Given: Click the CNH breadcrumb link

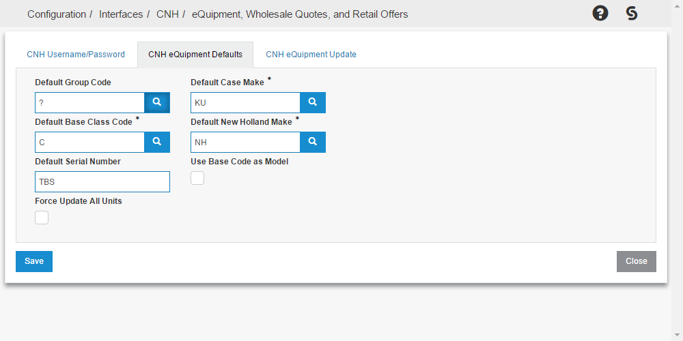Looking at the screenshot, I should point(167,14).
